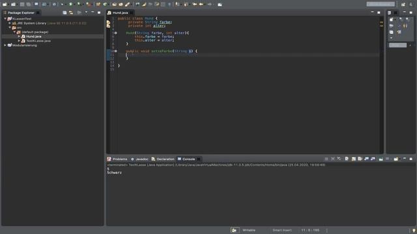Click Pin Console icon
Image resolution: width=417 pixels, height=234 pixels.
(381, 159)
